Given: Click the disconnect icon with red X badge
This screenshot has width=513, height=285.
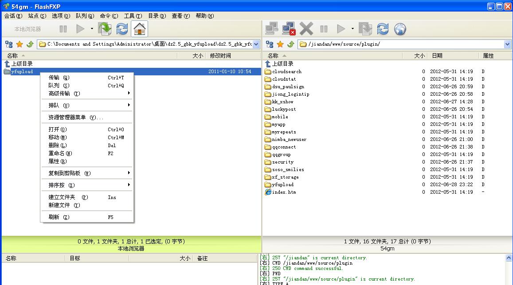Looking at the screenshot, I should tap(289, 29).
